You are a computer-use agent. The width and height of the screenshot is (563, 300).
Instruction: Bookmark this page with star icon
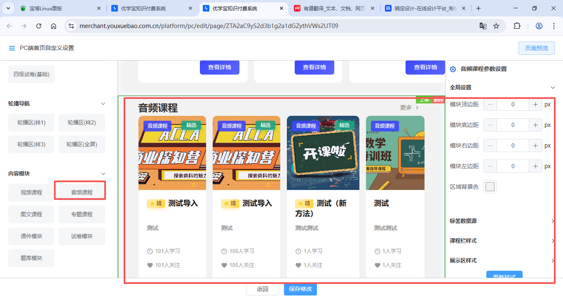click(x=496, y=26)
